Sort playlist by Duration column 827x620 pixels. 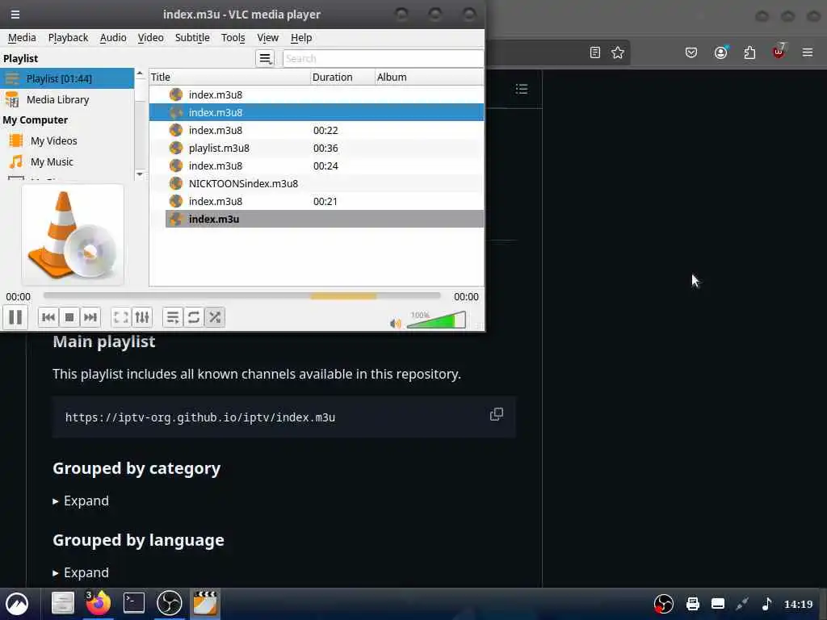342,77
